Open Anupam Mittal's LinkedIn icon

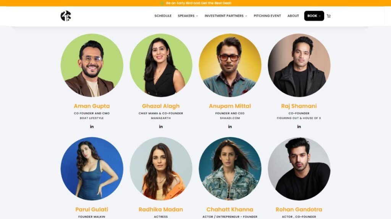click(230, 127)
